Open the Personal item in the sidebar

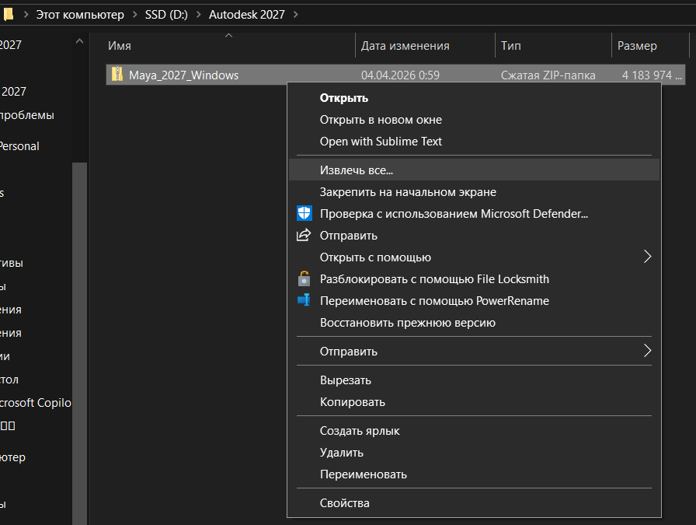pos(19,145)
